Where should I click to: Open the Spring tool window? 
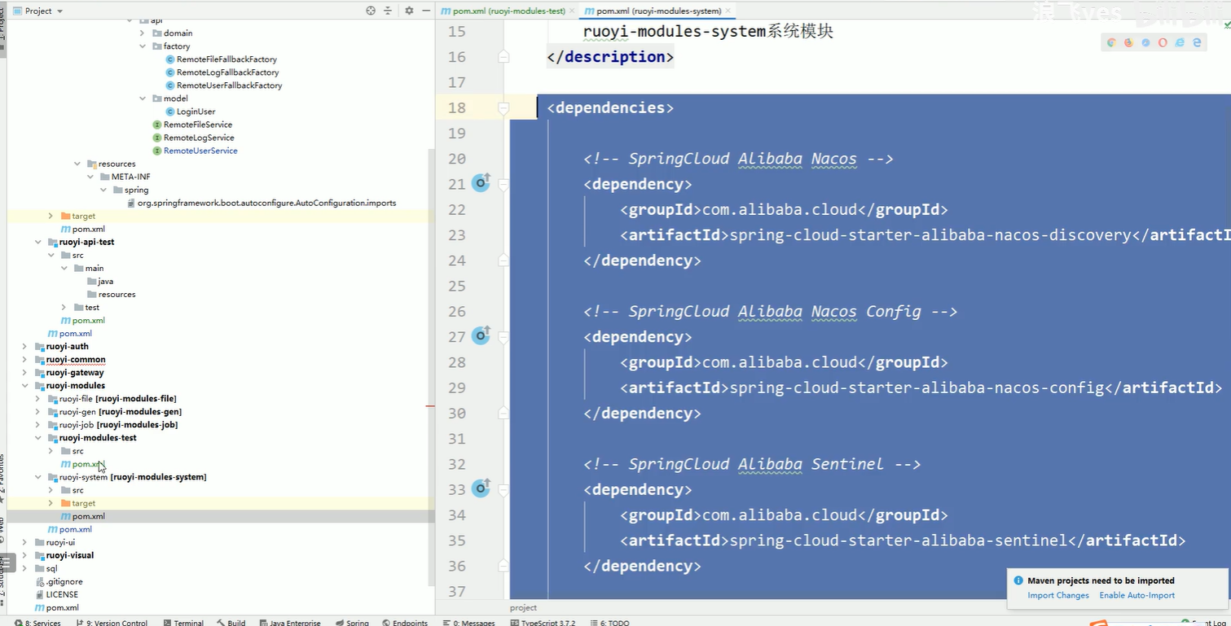click(x=351, y=623)
